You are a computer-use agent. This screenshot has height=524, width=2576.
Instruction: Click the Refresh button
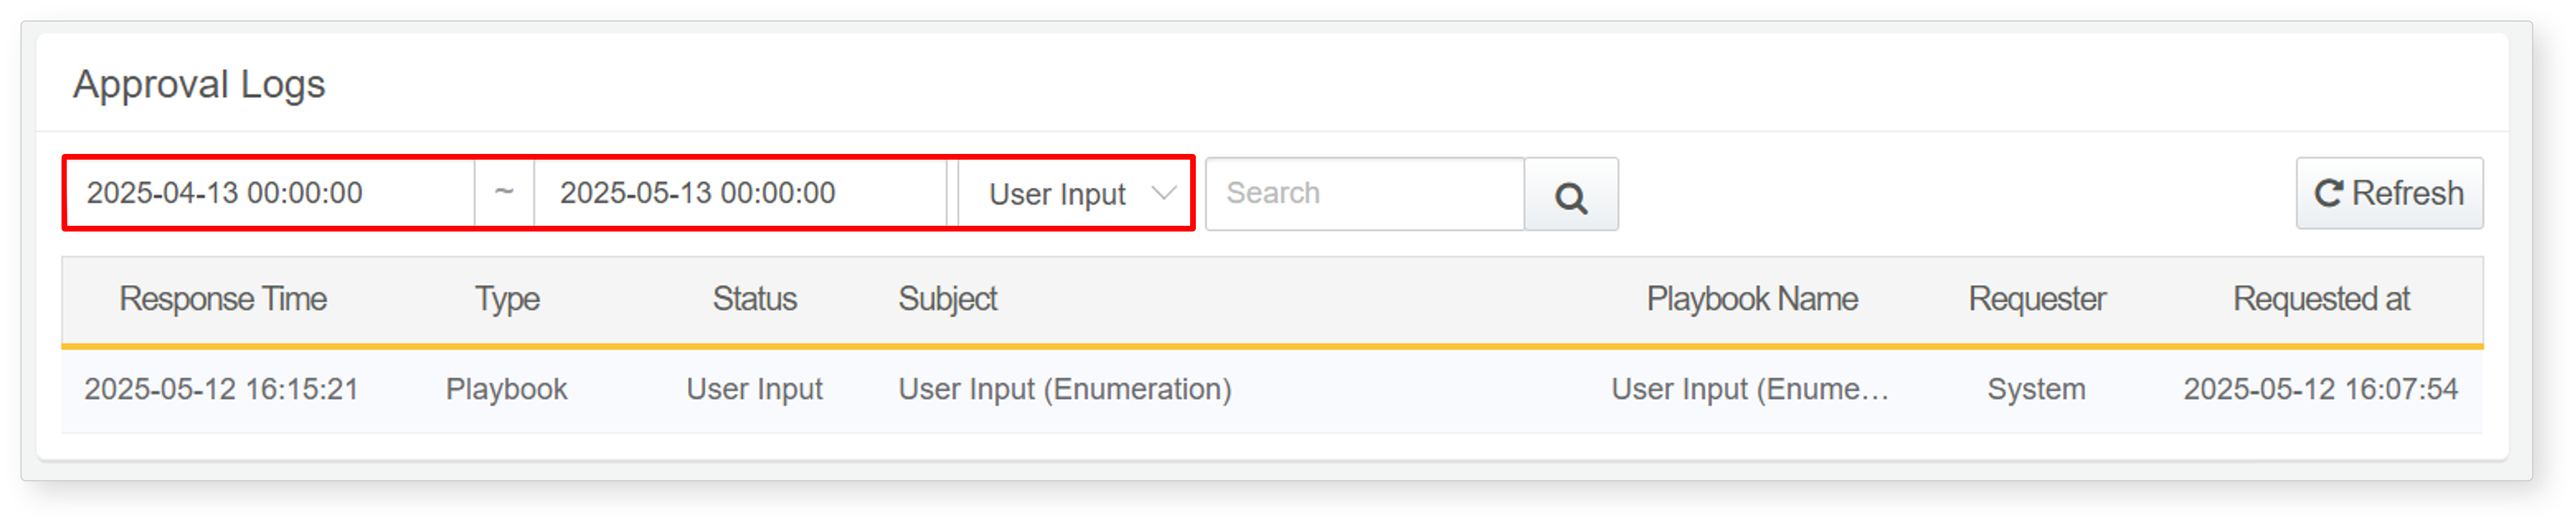(x=2388, y=193)
